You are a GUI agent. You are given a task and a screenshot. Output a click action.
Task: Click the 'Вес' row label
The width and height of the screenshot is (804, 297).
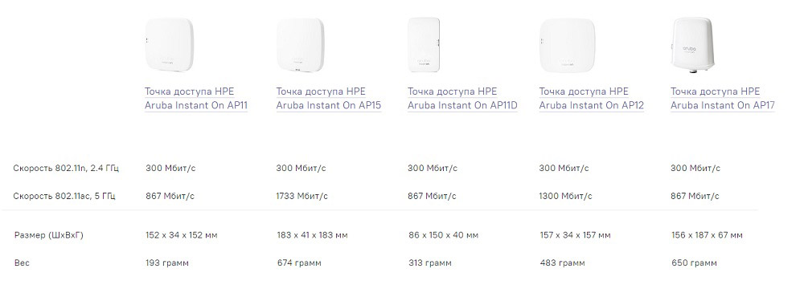pos(22,262)
